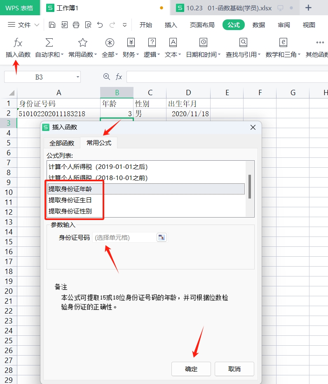
Task: Click the 确定 button in dialog
Action: point(191,369)
